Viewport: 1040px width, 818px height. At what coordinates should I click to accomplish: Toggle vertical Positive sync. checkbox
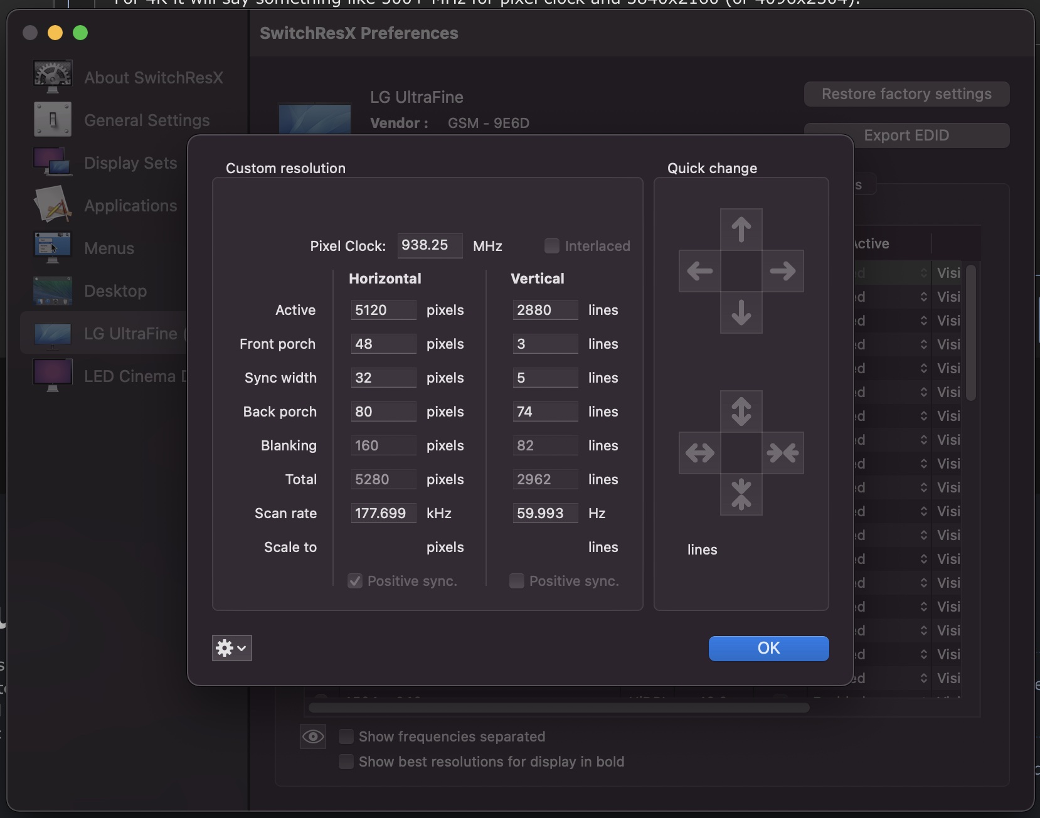(x=517, y=581)
